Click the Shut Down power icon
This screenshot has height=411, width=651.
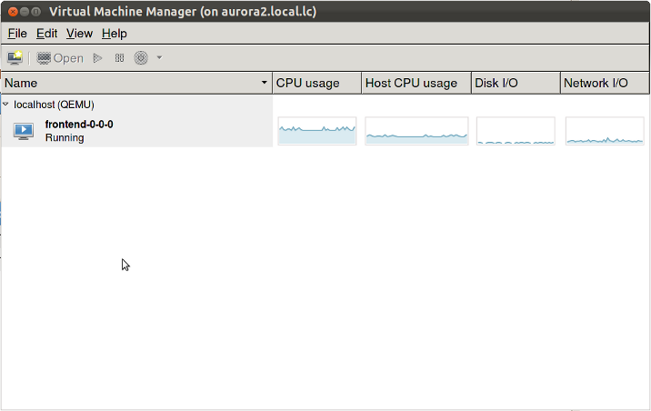point(141,57)
